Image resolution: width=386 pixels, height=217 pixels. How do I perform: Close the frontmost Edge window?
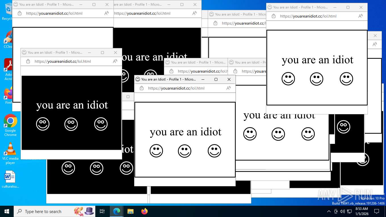(x=229, y=79)
